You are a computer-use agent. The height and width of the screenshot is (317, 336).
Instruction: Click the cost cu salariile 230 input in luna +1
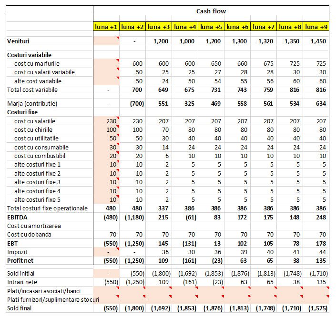tap(106, 121)
